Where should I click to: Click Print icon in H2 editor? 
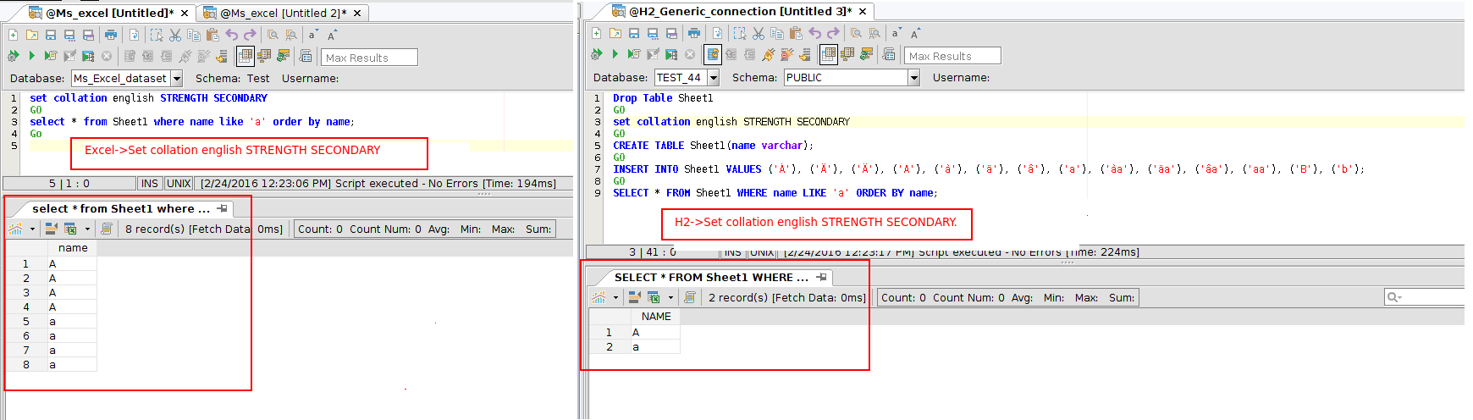tap(694, 34)
